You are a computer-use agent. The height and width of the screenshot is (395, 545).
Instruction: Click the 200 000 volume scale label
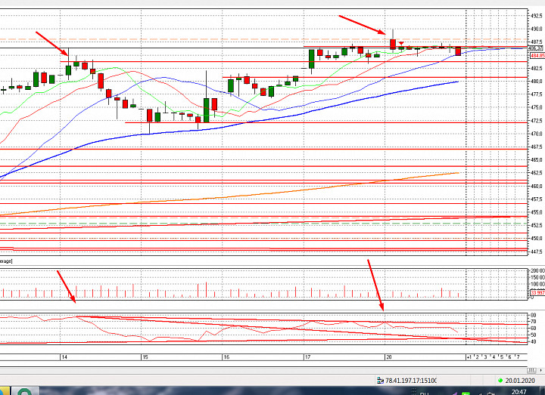point(537,271)
